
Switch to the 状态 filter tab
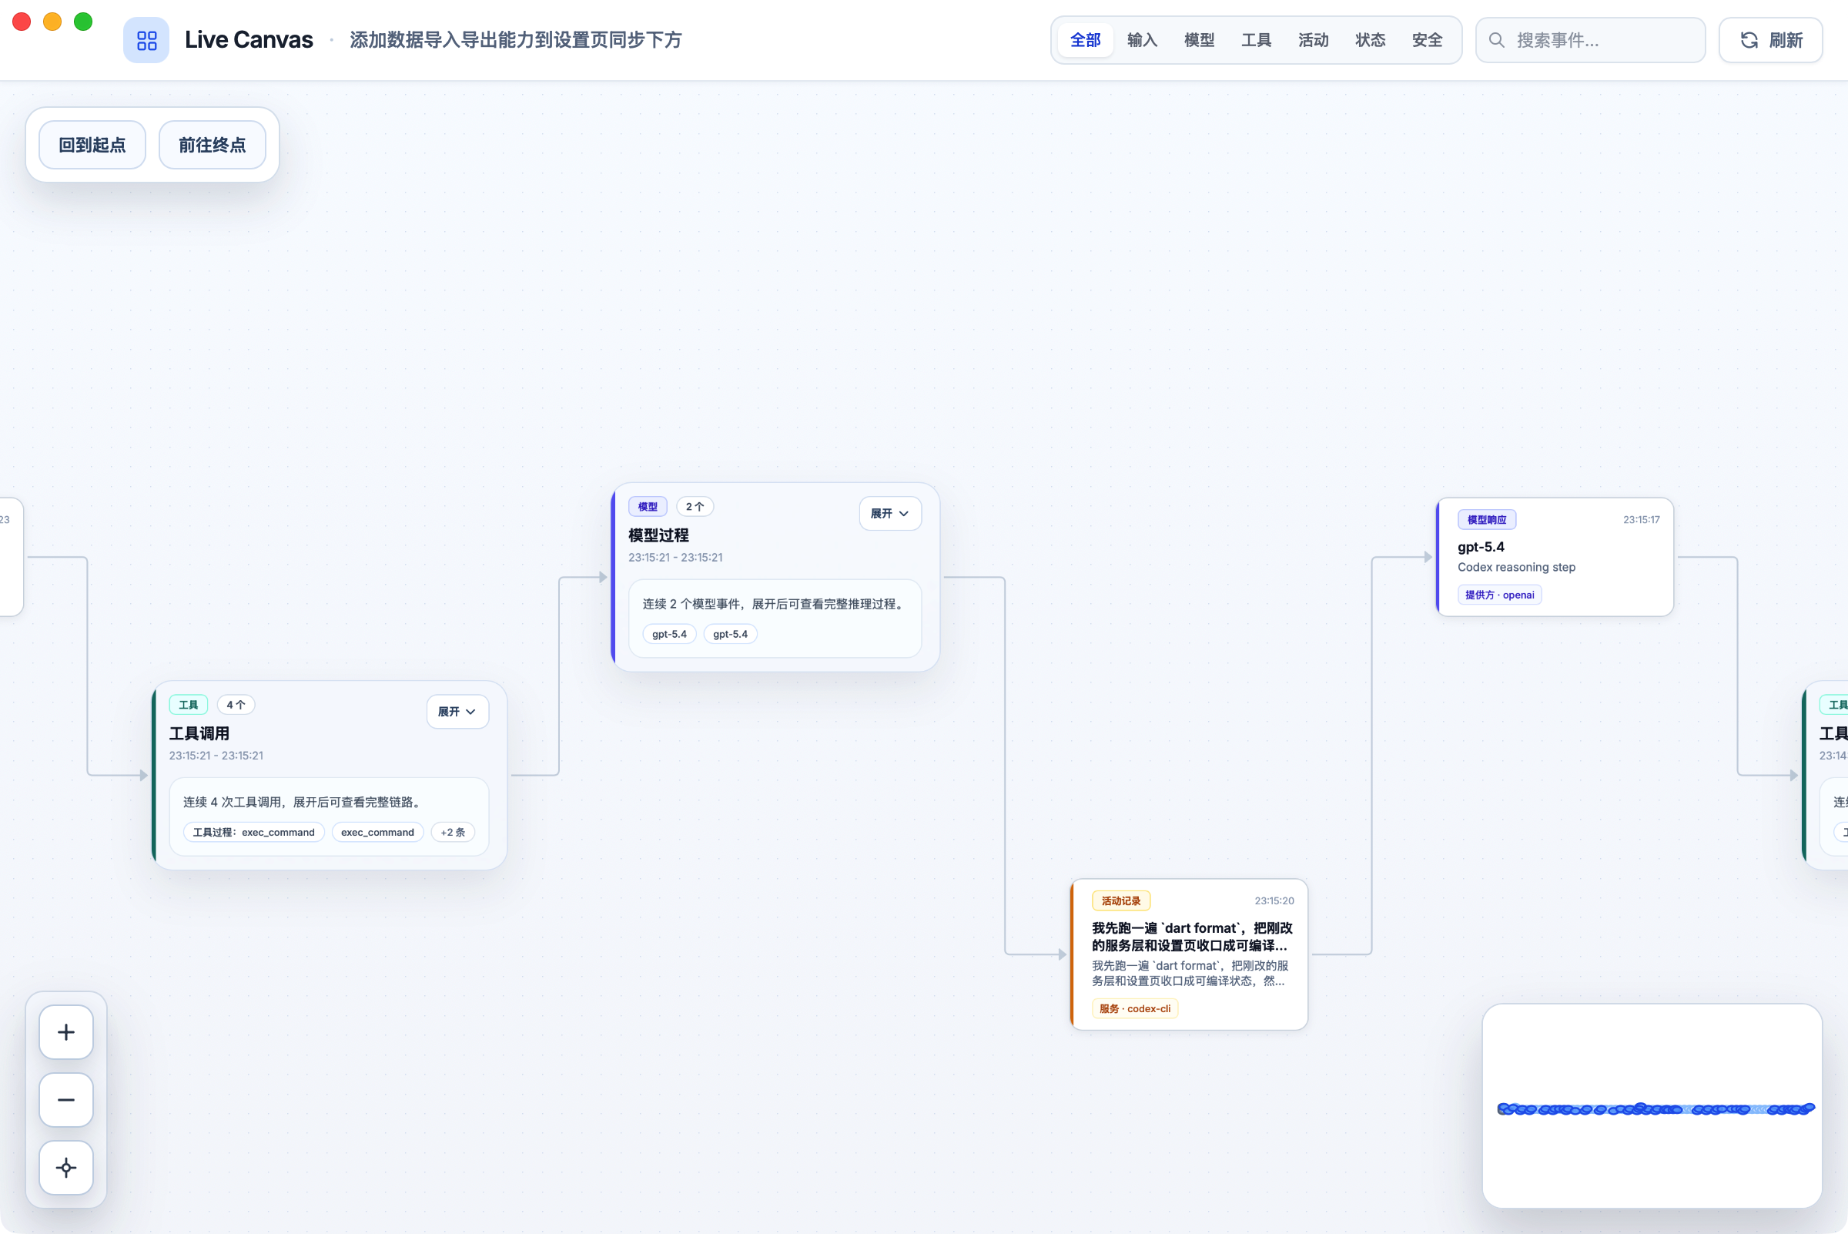(x=1370, y=39)
